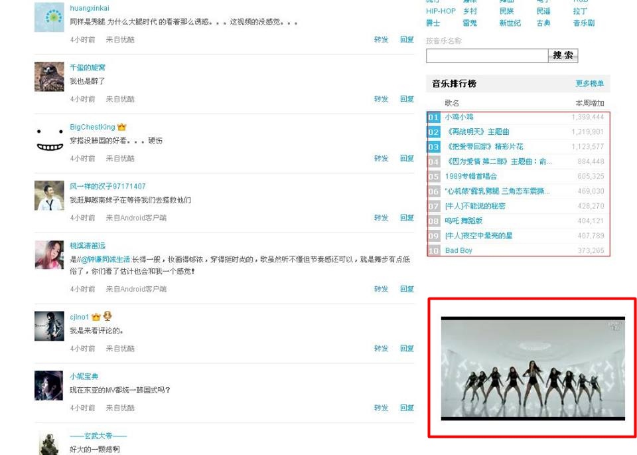Open the @钟谦同城生活 mention link

coord(105,260)
